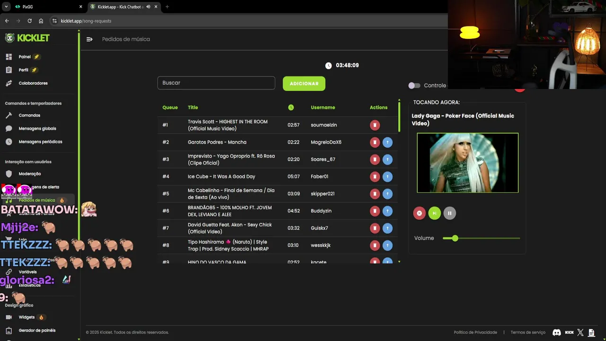The image size is (606, 341).
Task: Open Comandos in sidebar
Action: pyautogui.click(x=29, y=116)
